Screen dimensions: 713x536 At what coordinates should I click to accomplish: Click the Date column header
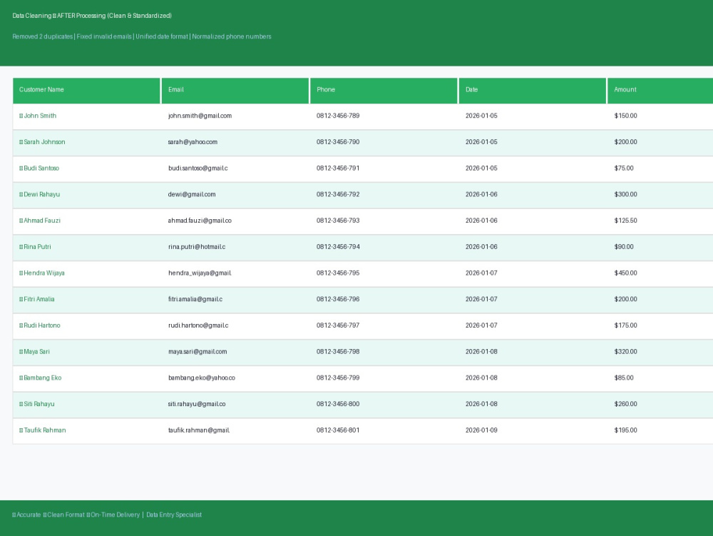click(x=533, y=91)
